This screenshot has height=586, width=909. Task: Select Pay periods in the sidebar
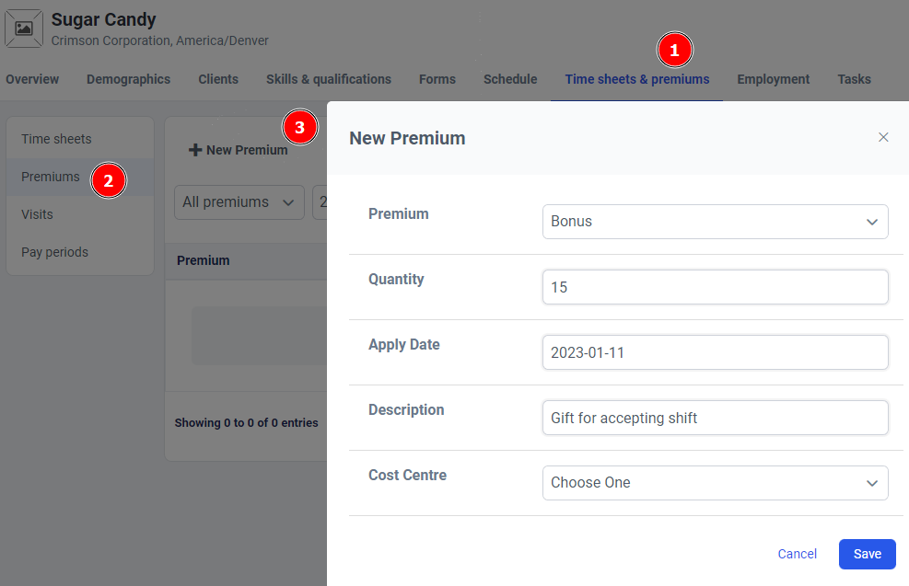point(54,252)
